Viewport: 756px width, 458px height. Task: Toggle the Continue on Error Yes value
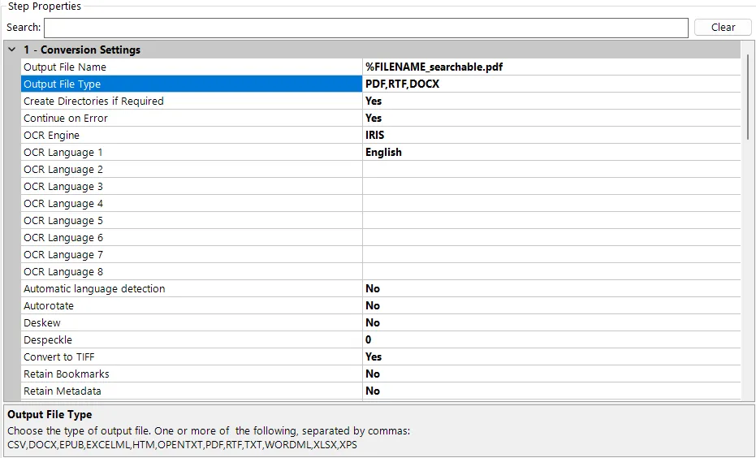(x=551, y=119)
